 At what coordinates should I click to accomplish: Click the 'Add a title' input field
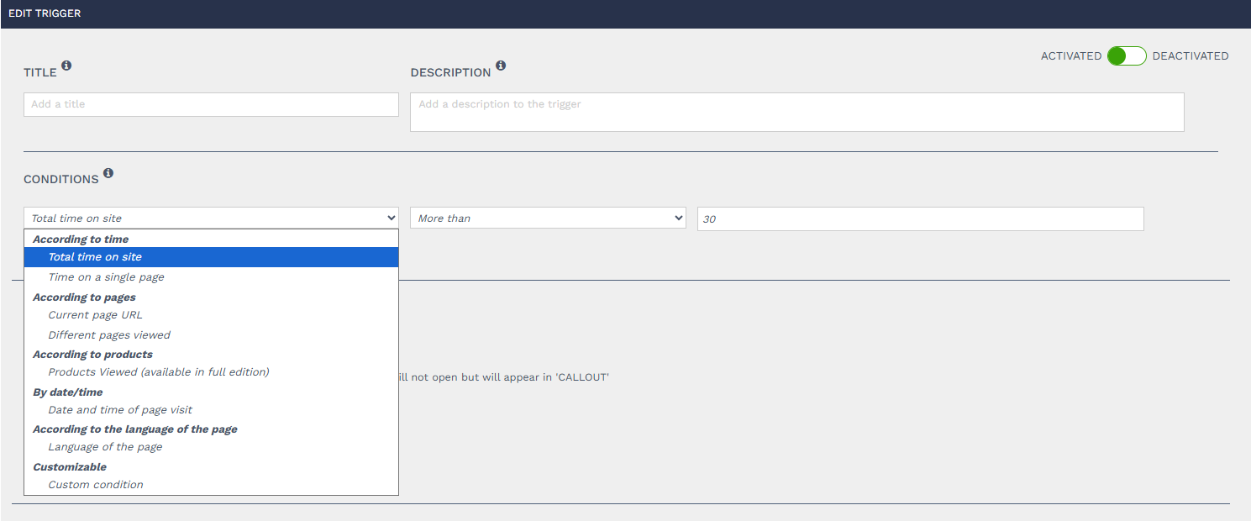[211, 105]
